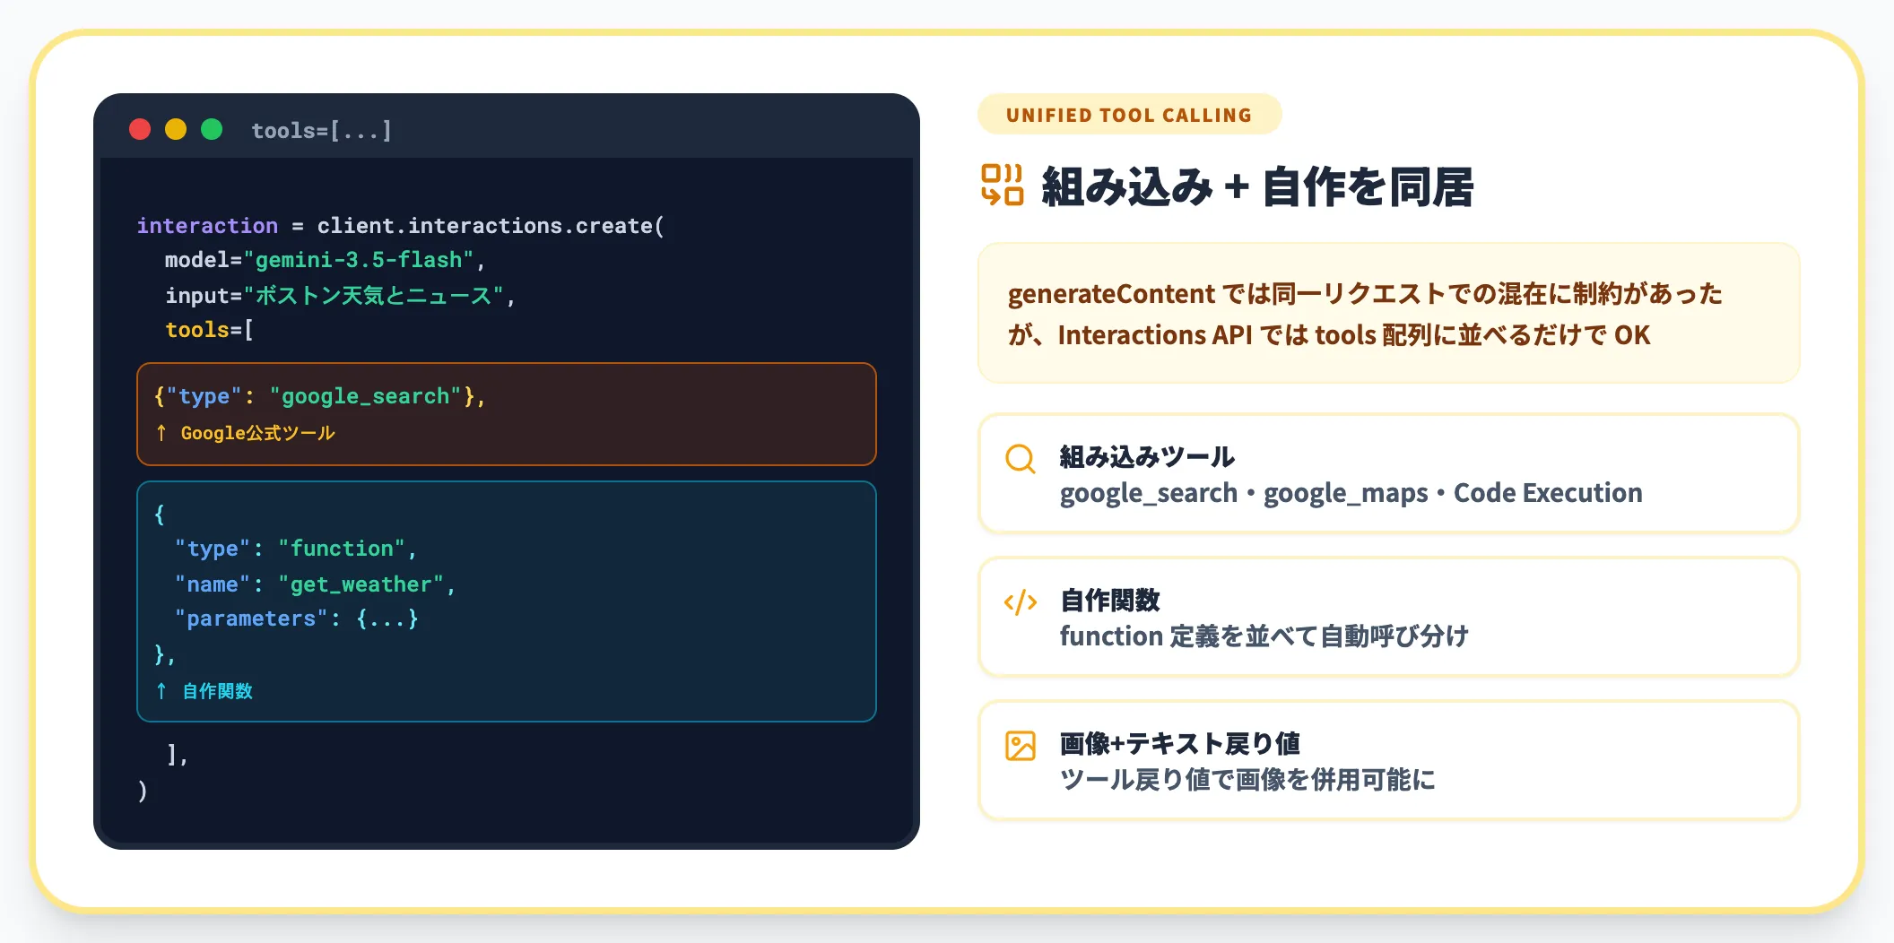
Task: Click the interaction = client.interactions.create( line
Action: 401,226
